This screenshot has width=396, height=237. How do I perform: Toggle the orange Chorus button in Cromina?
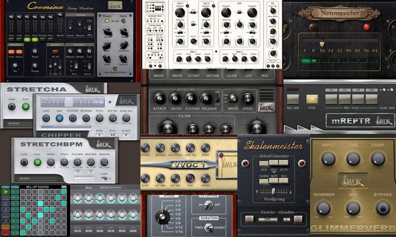pyautogui.click(x=19, y=52)
